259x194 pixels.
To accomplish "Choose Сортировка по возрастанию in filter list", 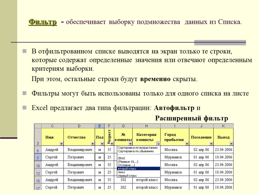I will [138, 148].
